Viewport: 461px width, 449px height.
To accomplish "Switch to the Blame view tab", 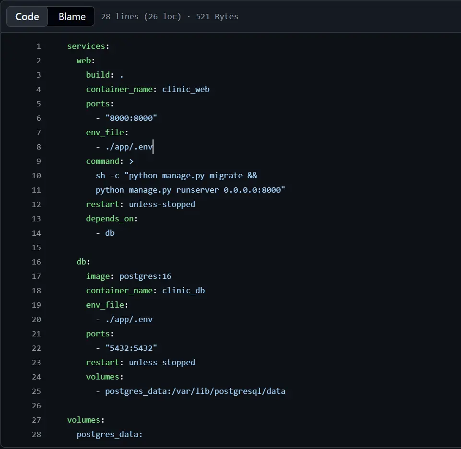I will pyautogui.click(x=72, y=17).
